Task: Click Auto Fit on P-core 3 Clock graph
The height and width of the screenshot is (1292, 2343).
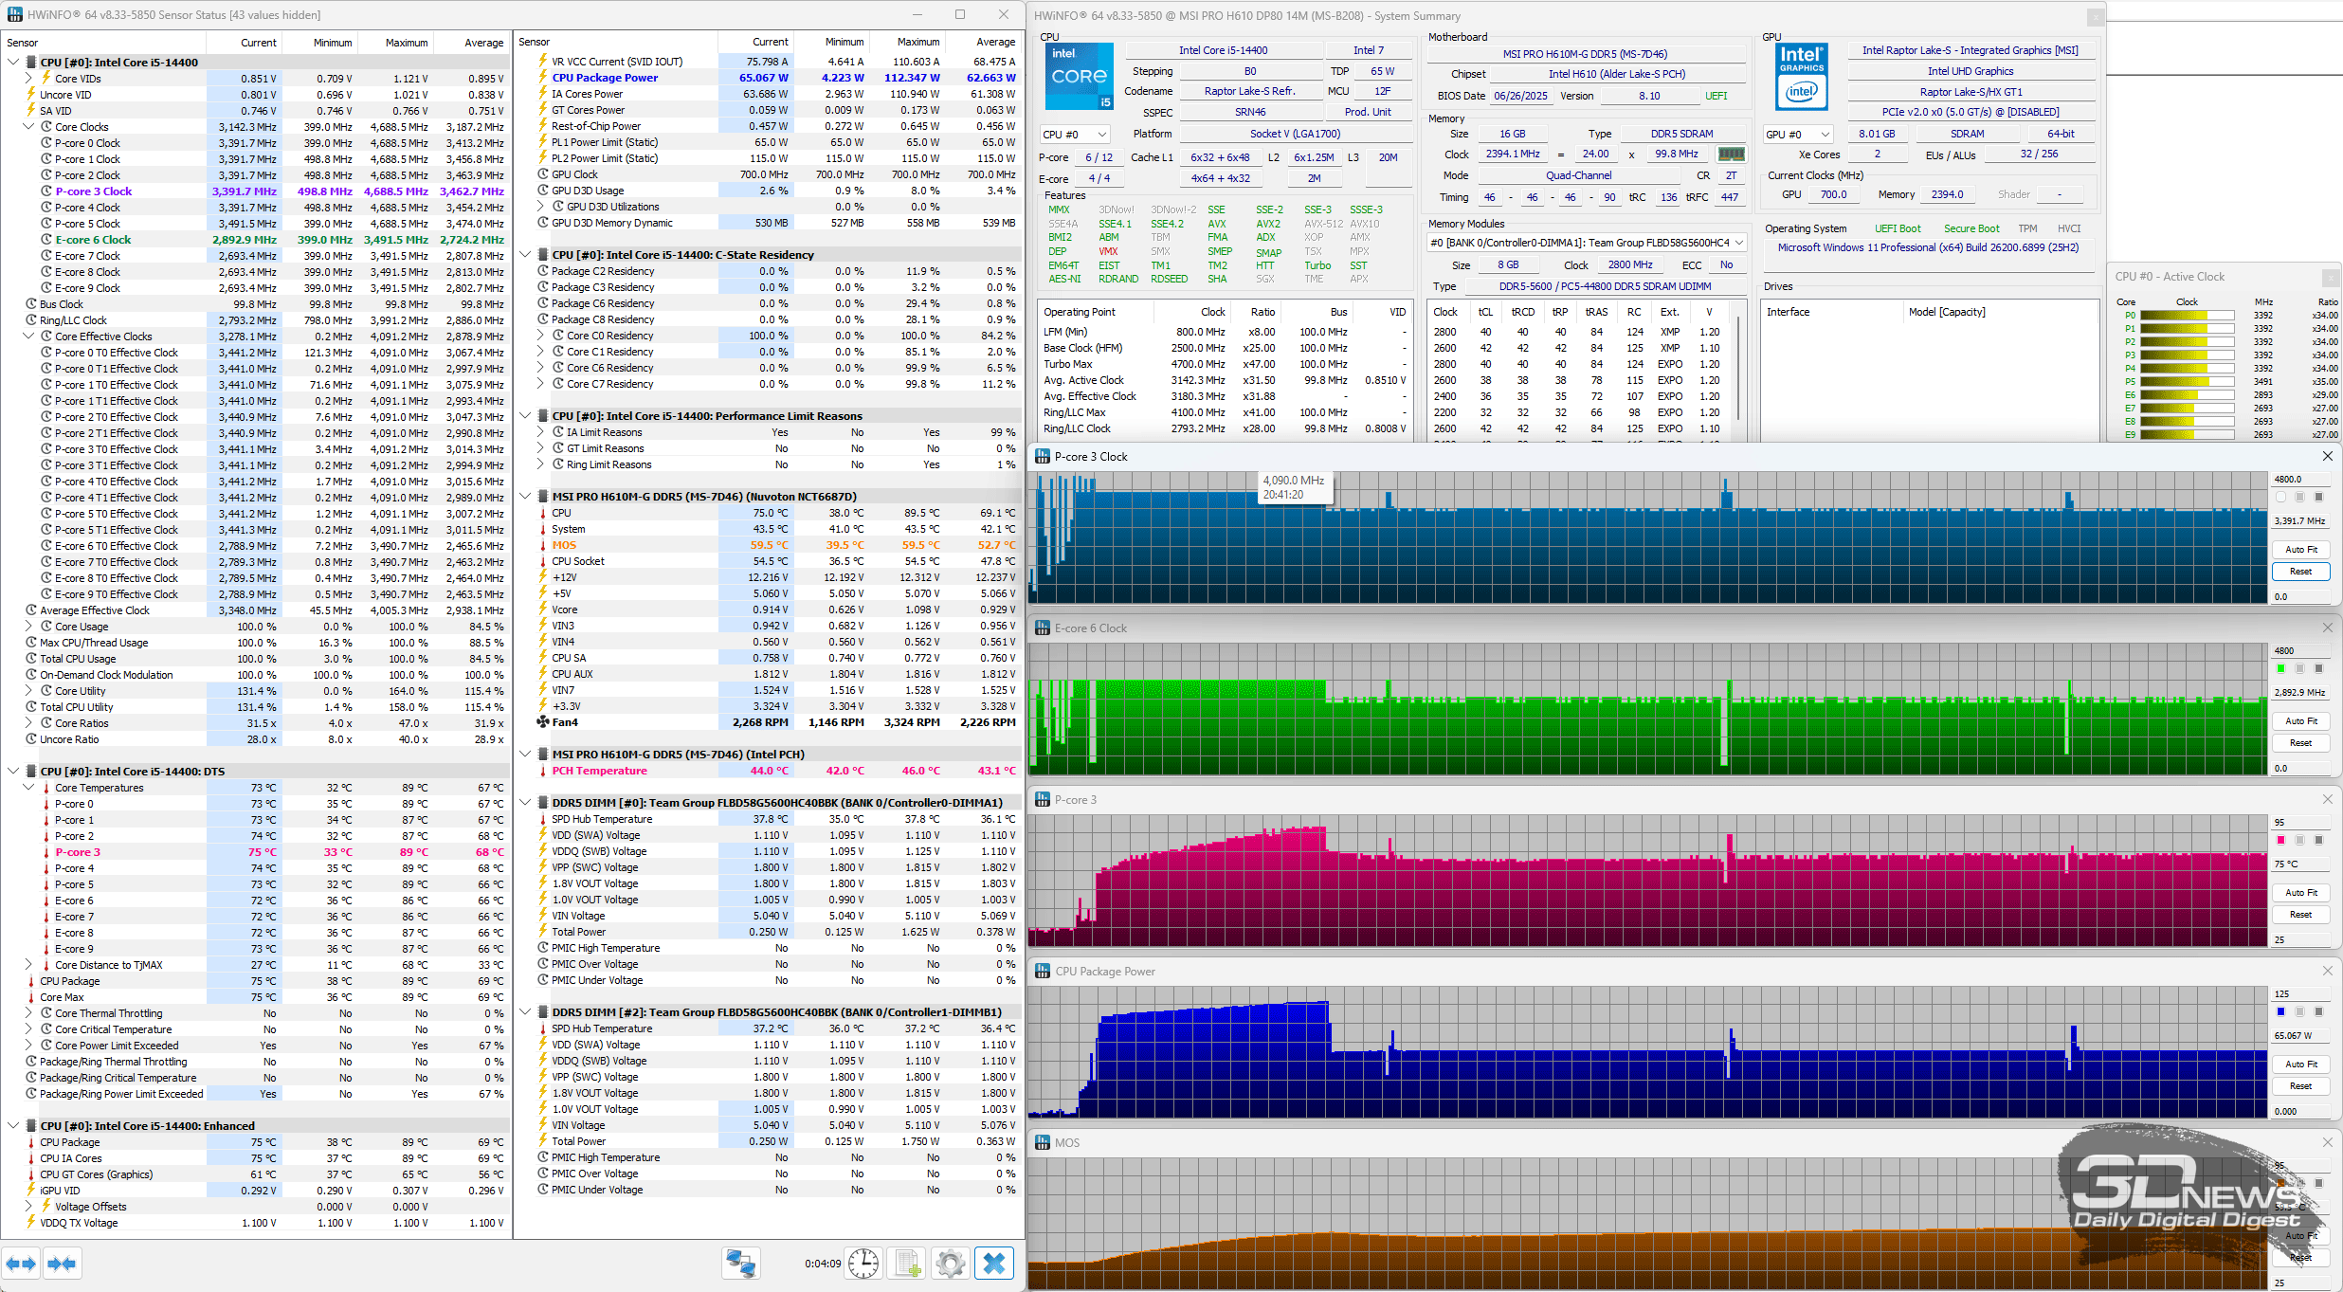Action: [2300, 550]
